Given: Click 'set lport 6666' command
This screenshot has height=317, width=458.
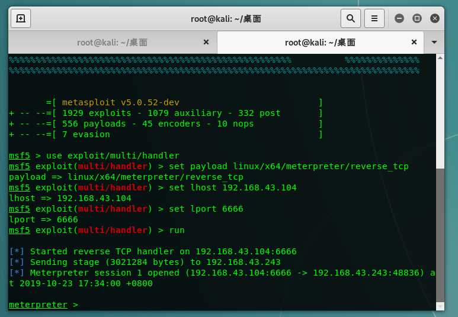Looking at the screenshot, I should point(206,209).
